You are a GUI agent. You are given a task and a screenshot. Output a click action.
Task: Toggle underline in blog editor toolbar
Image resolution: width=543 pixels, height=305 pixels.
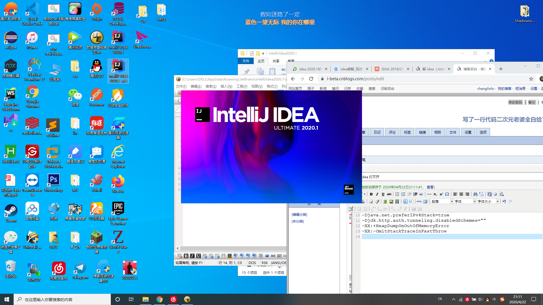[383, 194]
